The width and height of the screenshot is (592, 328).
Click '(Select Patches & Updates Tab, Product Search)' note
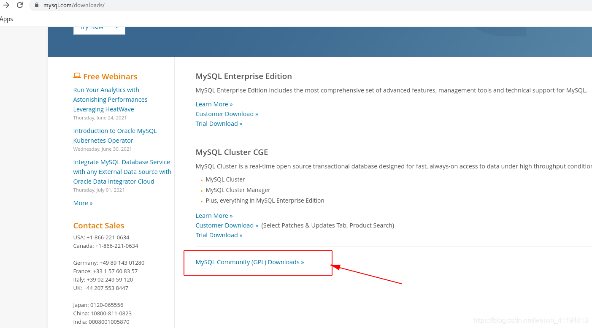point(328,225)
